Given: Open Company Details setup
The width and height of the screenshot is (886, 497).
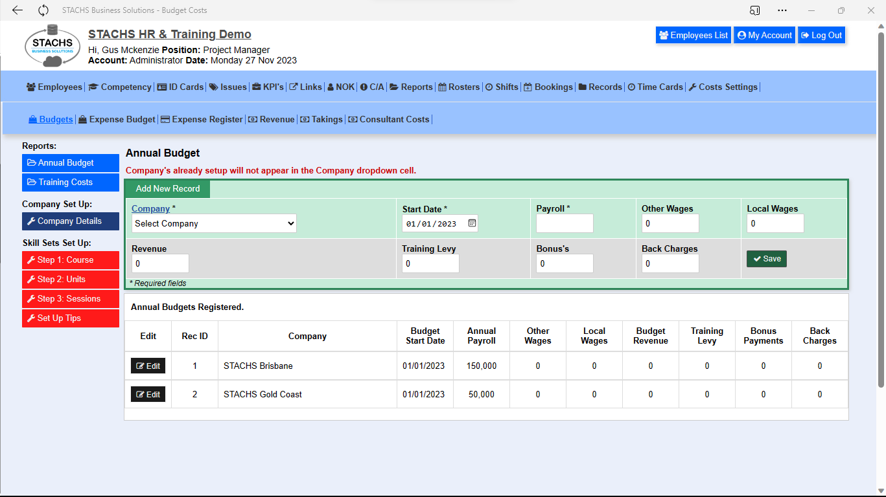Looking at the screenshot, I should pos(71,221).
